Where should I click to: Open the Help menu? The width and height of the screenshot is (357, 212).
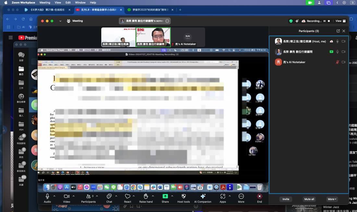click(x=93, y=3)
